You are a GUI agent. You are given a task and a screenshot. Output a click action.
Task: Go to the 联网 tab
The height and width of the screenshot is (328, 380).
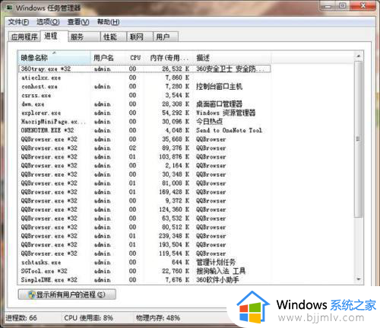[140, 37]
